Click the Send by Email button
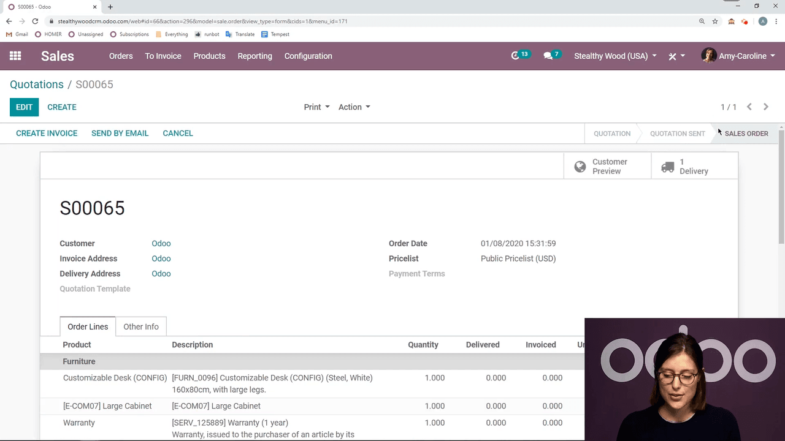The image size is (785, 441). click(120, 133)
